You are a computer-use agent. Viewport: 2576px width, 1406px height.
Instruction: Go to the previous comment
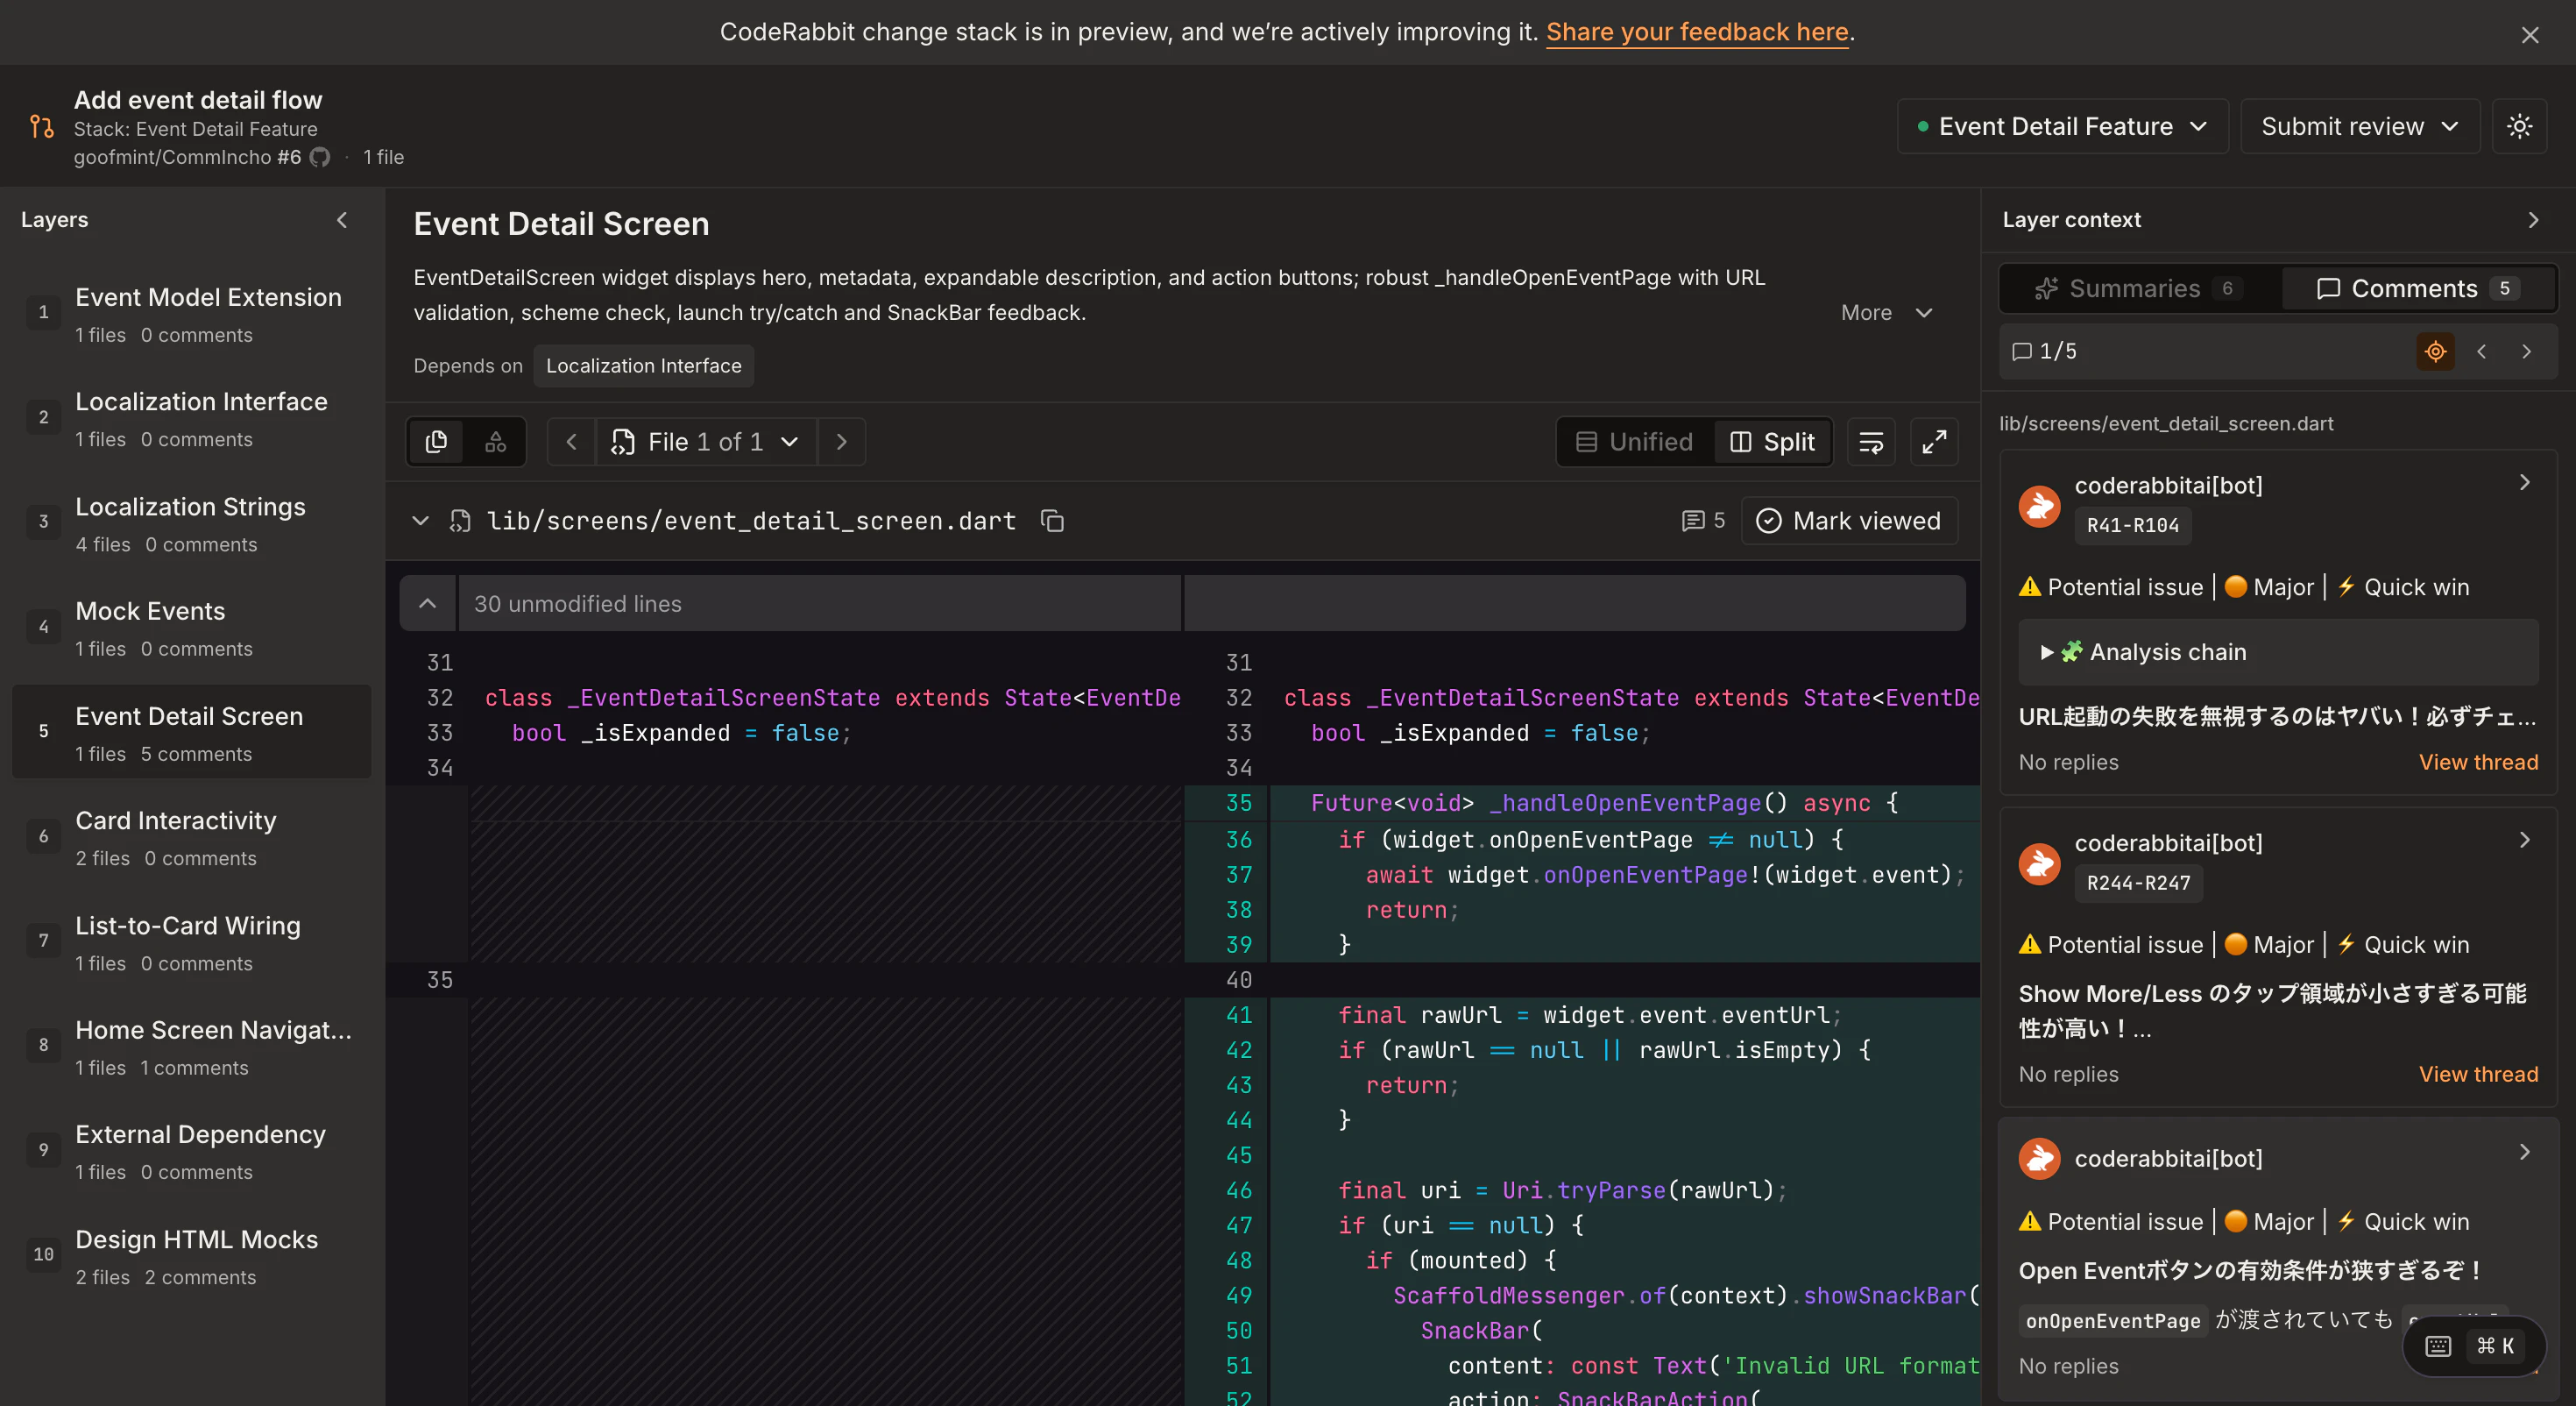2481,351
